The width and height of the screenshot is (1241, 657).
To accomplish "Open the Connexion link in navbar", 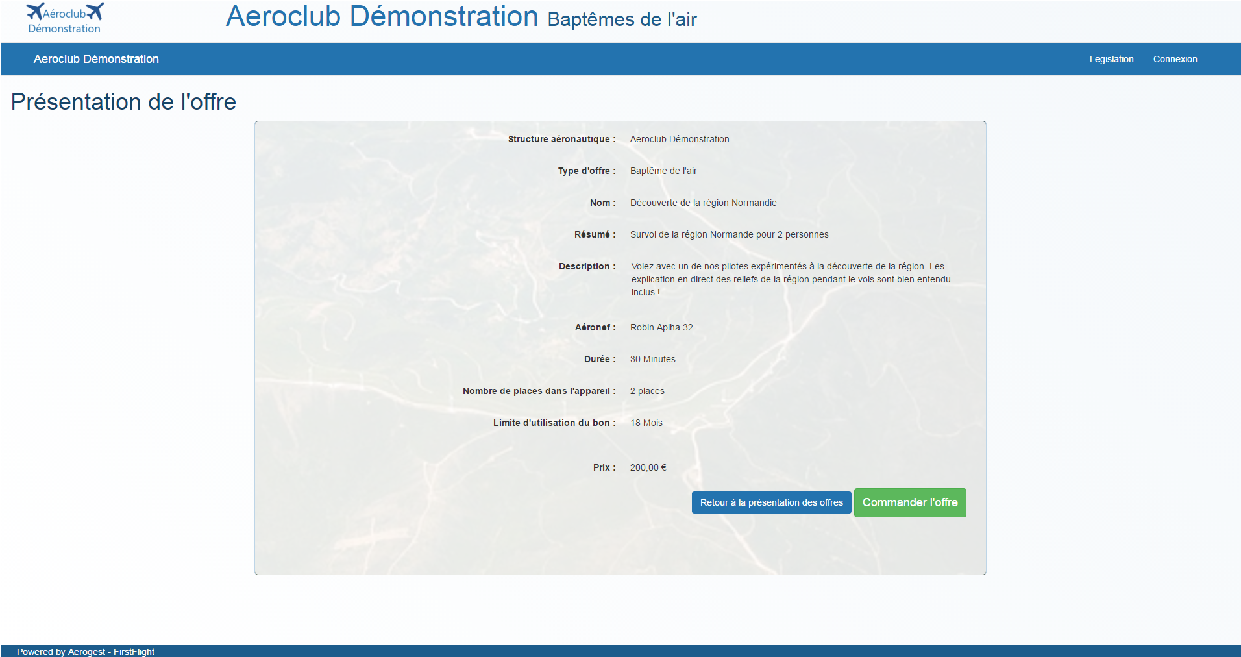I will (1175, 59).
